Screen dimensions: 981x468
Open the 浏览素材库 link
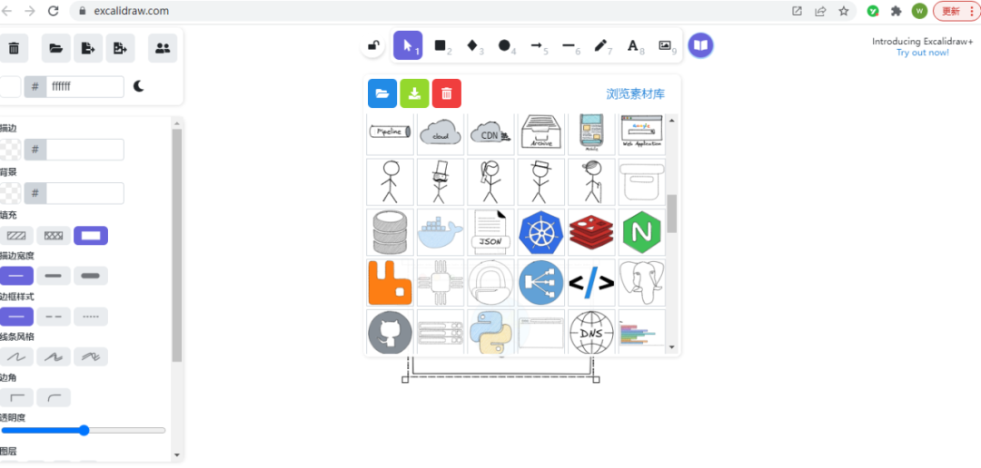636,94
